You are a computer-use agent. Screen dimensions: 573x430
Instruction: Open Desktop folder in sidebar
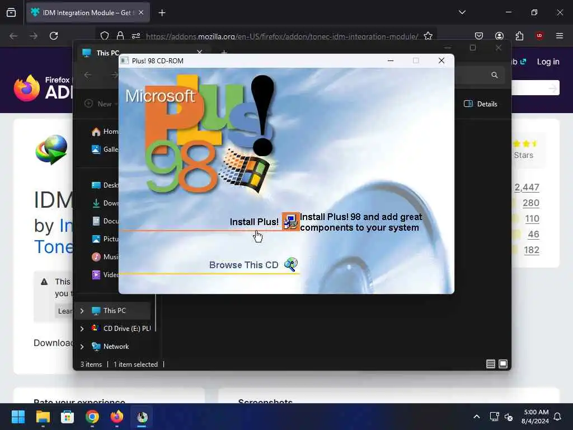(105, 185)
